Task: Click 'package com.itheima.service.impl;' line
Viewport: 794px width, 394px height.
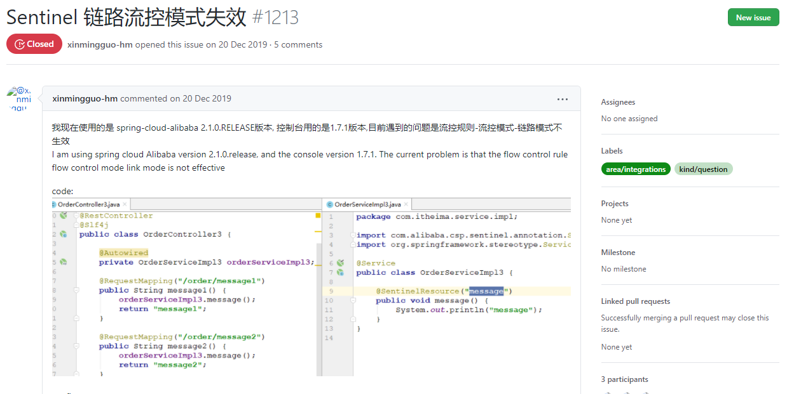Action: (x=437, y=216)
